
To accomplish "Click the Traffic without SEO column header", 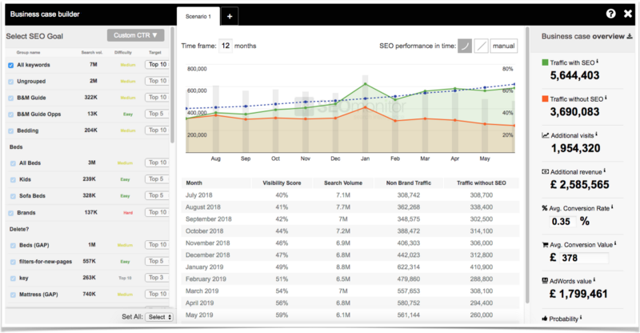I will [482, 183].
